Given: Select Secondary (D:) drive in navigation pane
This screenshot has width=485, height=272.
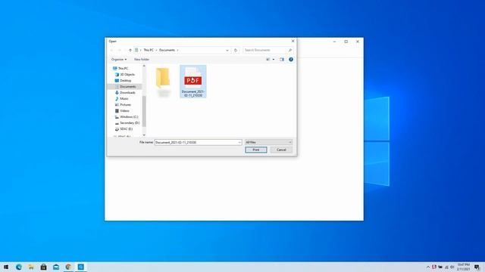Looking at the screenshot, I should (130, 122).
